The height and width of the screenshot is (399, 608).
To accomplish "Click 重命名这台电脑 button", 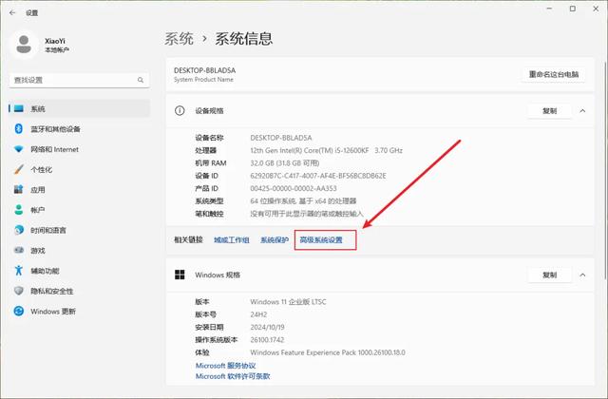I will coord(553,74).
